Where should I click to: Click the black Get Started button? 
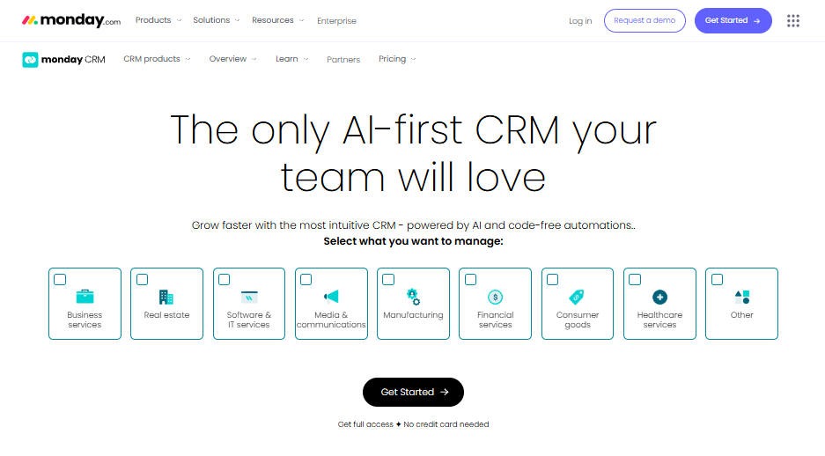click(413, 392)
